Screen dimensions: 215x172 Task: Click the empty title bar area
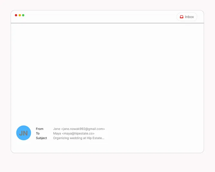(97, 17)
